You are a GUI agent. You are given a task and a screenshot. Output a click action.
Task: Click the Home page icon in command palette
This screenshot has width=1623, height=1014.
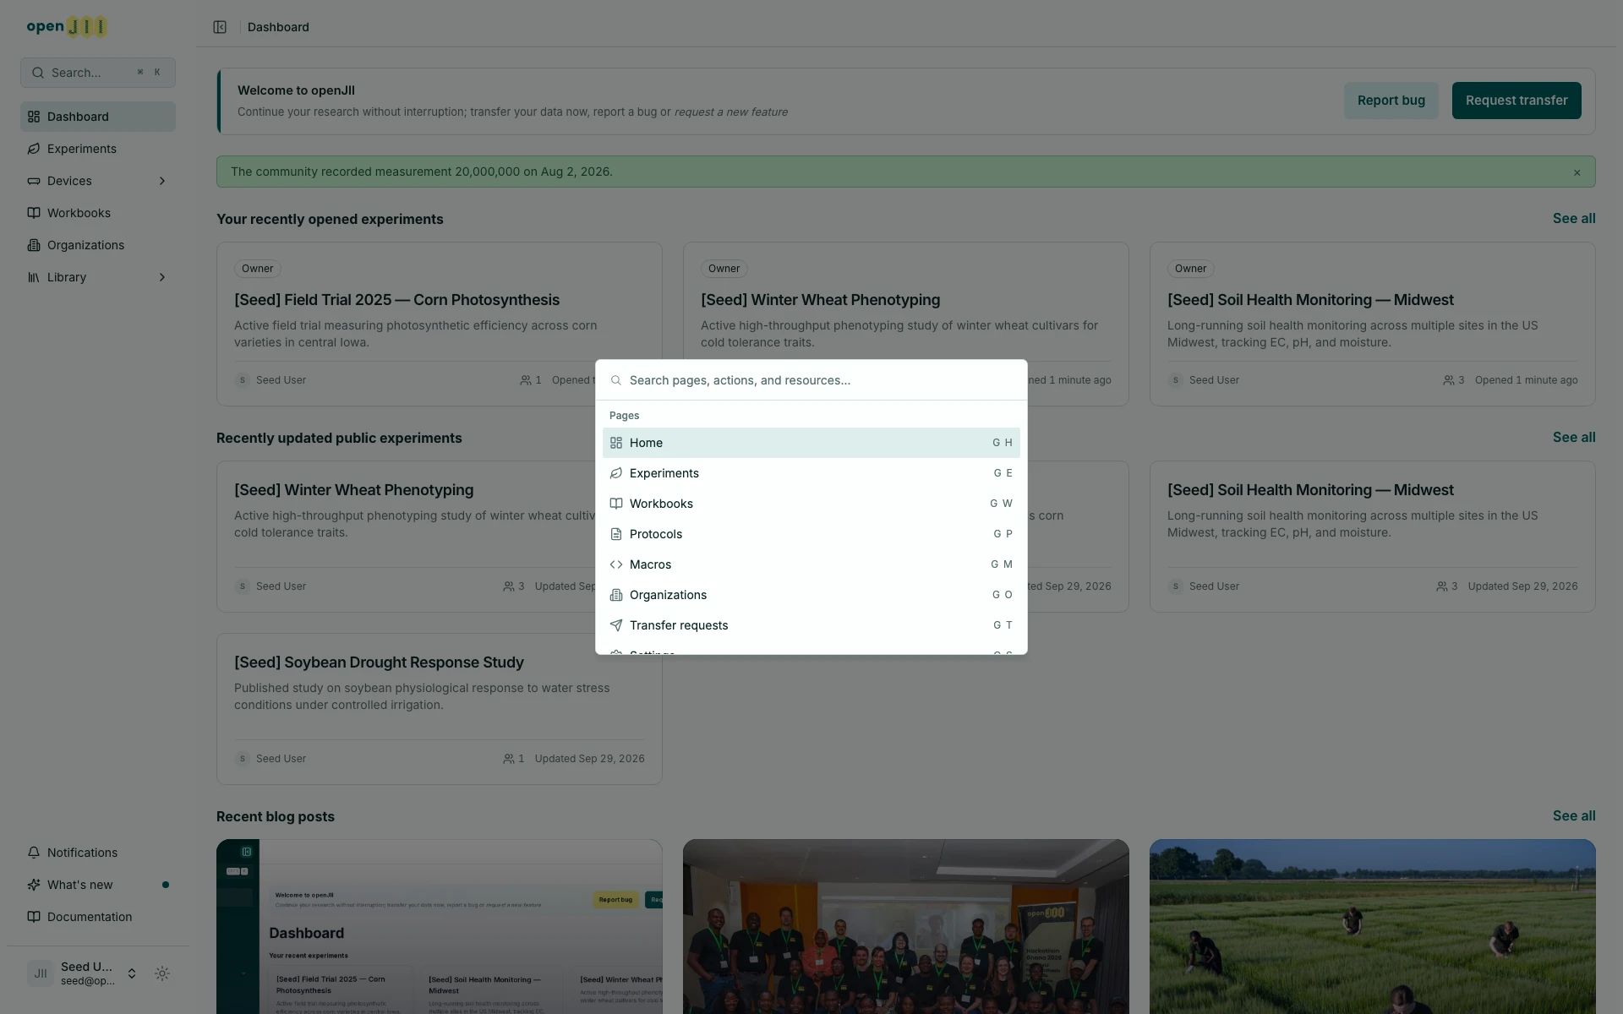coord(616,443)
